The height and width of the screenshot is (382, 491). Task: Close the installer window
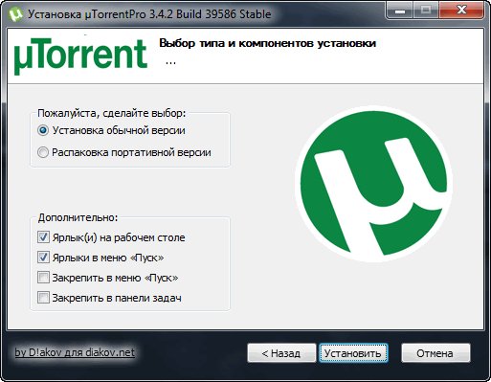[x=460, y=11]
